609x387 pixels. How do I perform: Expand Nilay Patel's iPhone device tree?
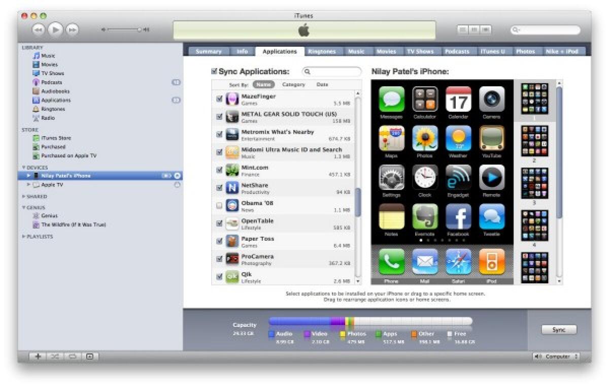[29, 176]
